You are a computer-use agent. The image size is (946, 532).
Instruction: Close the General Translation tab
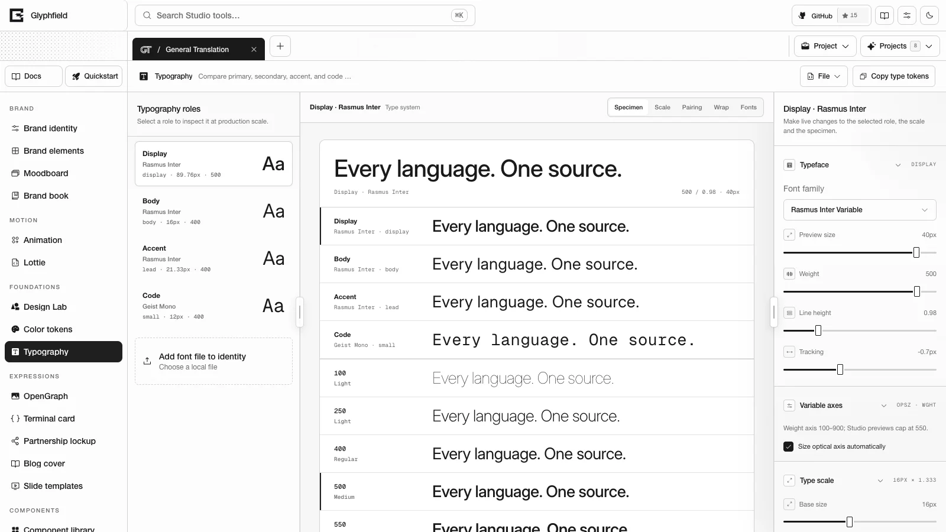tap(254, 50)
